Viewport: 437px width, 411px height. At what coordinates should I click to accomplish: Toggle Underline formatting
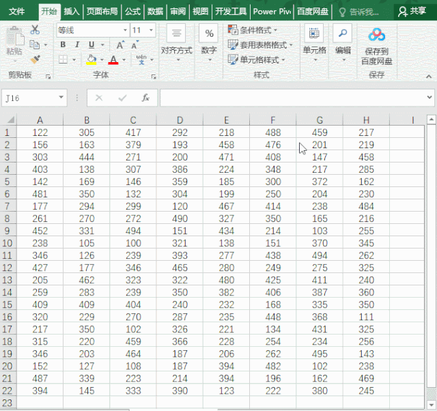coord(91,45)
